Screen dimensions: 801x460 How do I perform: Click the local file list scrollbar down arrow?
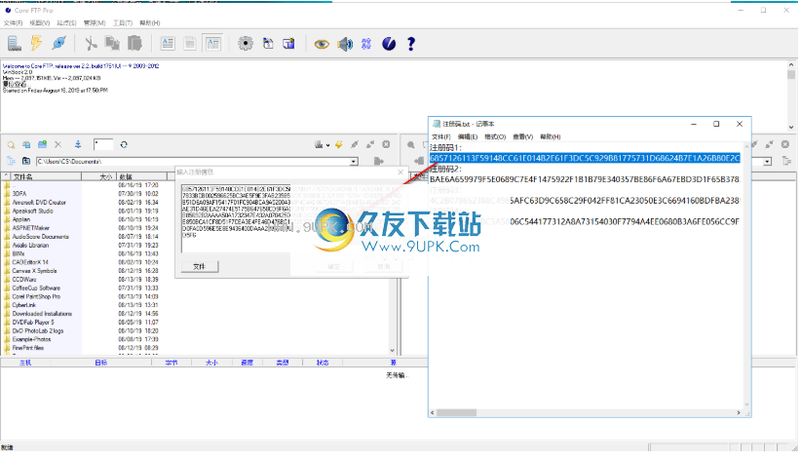pyautogui.click(x=393, y=351)
